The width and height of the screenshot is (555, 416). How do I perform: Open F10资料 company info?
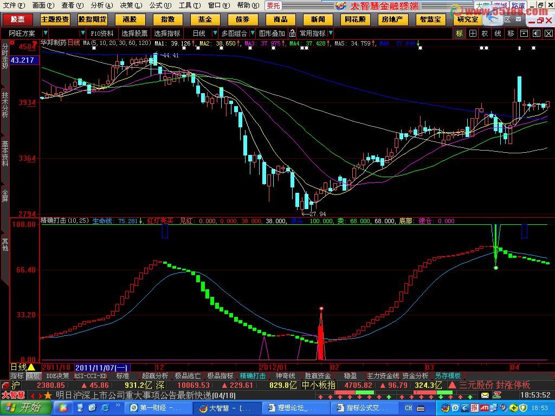[x=102, y=34]
